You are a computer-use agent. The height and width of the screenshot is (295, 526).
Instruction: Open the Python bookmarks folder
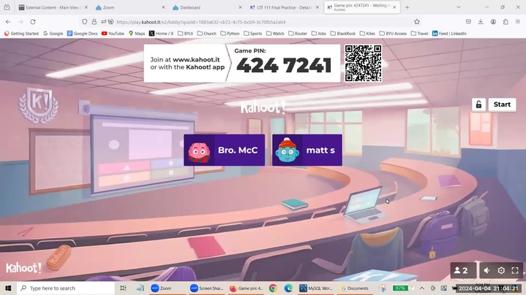230,33
